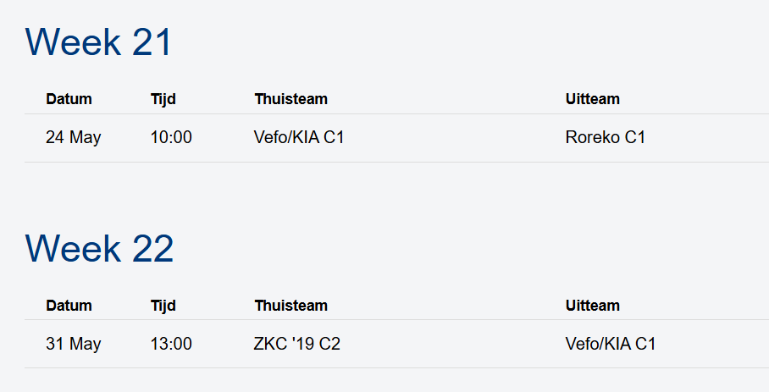Select Datum column header under Week 22

pos(69,306)
